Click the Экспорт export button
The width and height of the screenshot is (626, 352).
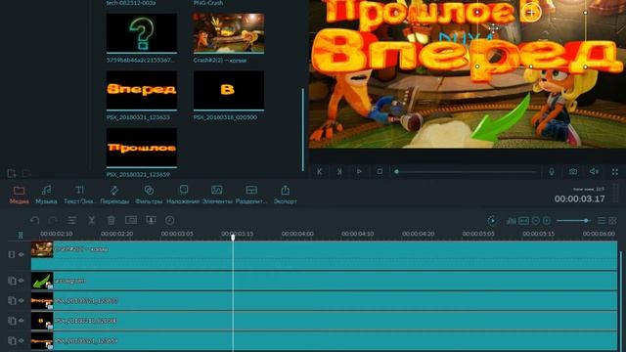click(x=285, y=195)
